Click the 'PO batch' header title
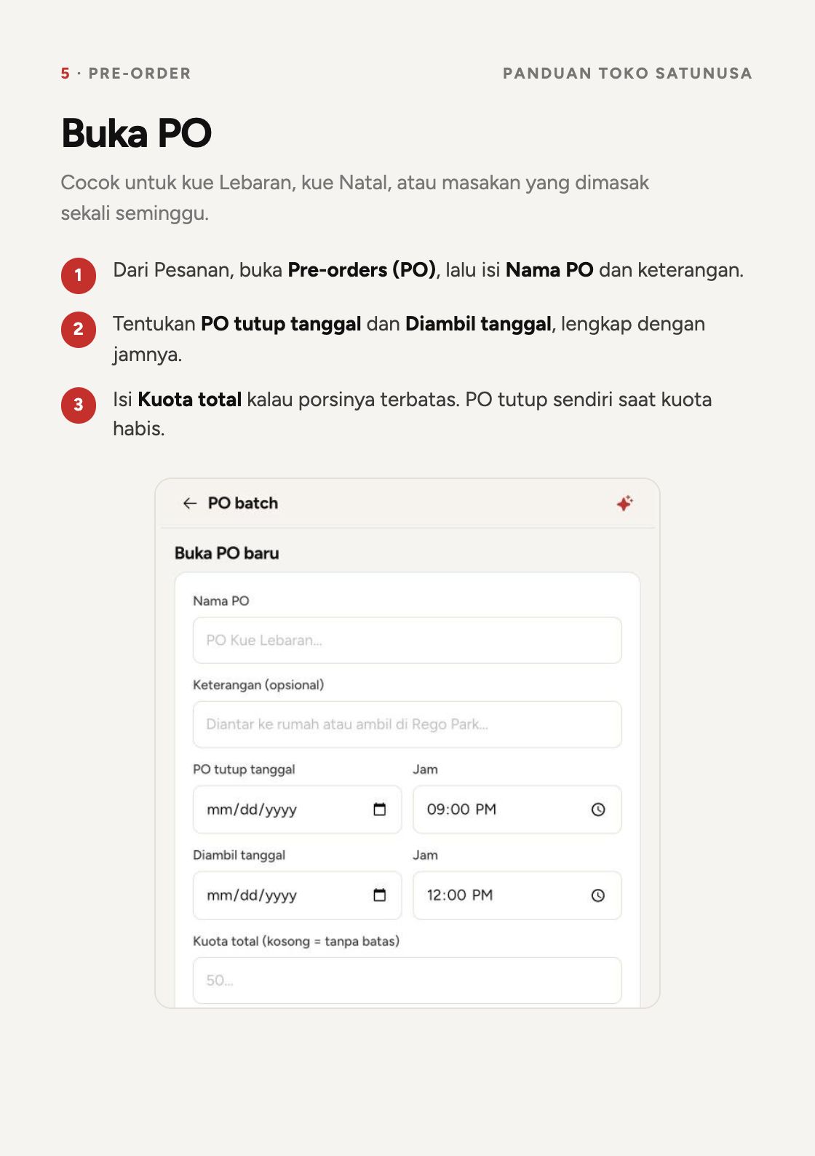The width and height of the screenshot is (815, 1156). (x=243, y=503)
